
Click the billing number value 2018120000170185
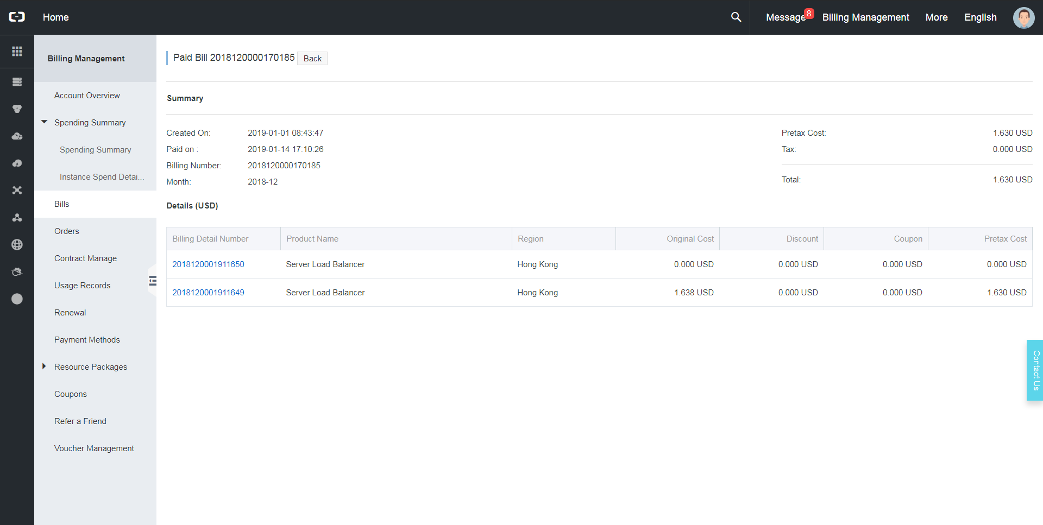(x=284, y=166)
